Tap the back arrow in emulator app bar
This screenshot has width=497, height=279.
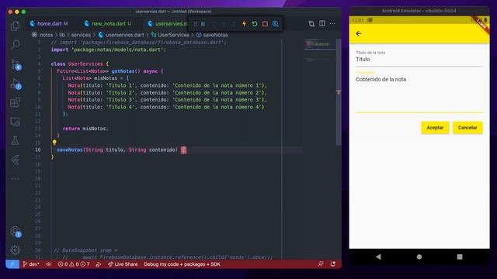point(359,33)
